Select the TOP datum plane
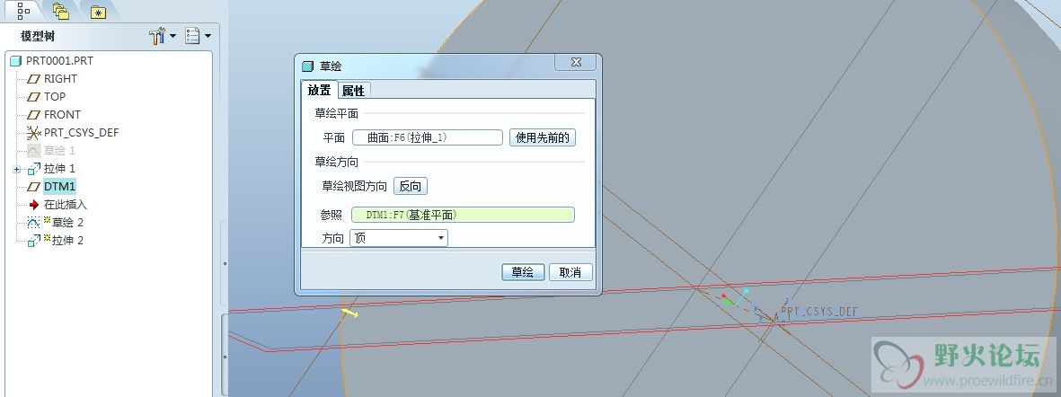This screenshot has width=1061, height=397. (x=55, y=97)
